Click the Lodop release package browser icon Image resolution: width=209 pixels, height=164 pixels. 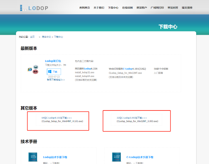(x=33, y=69)
